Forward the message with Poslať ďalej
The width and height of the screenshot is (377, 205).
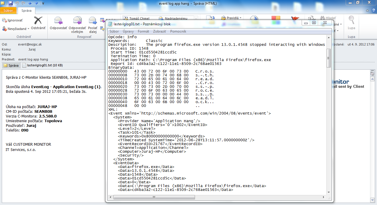[93, 25]
